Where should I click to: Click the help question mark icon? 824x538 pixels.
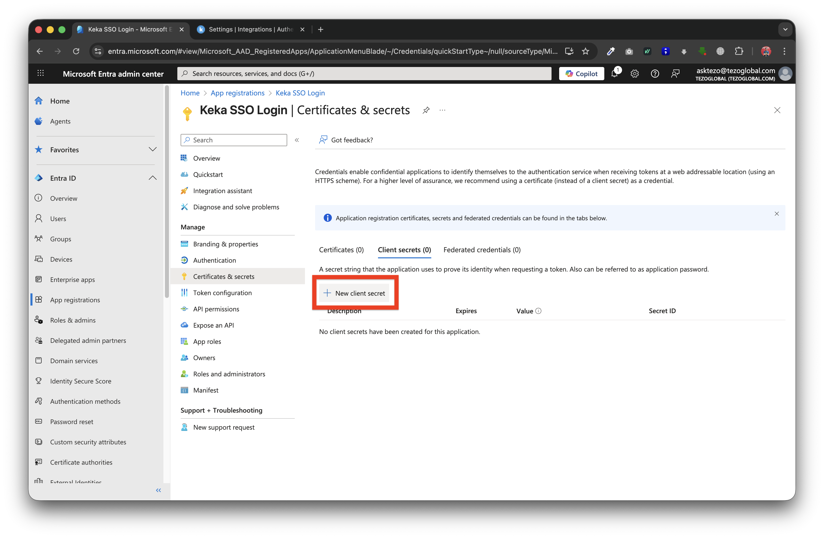coord(655,74)
